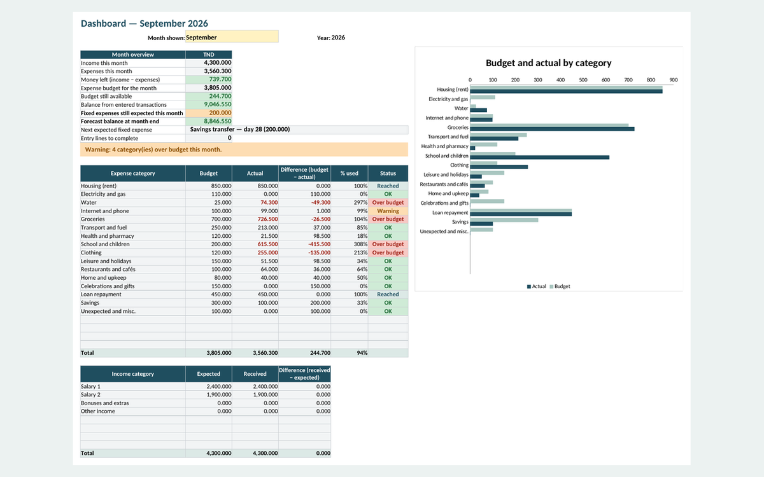Select Transport and fuel budget 250.000
This screenshot has width=764, height=477.
pyautogui.click(x=209, y=227)
